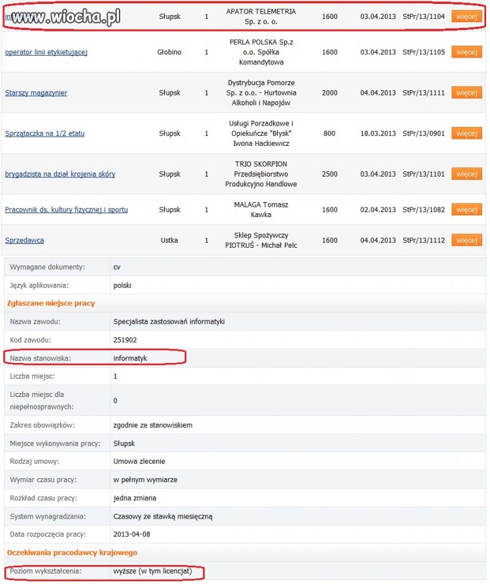This screenshot has height=584, width=490.
Task: Click reference number 'StPr/13/1111'
Action: tap(423, 93)
